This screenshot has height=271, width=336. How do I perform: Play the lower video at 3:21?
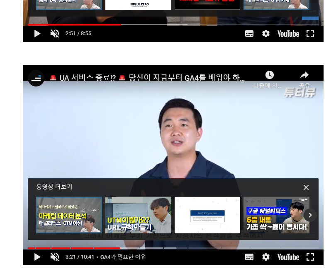click(x=37, y=257)
